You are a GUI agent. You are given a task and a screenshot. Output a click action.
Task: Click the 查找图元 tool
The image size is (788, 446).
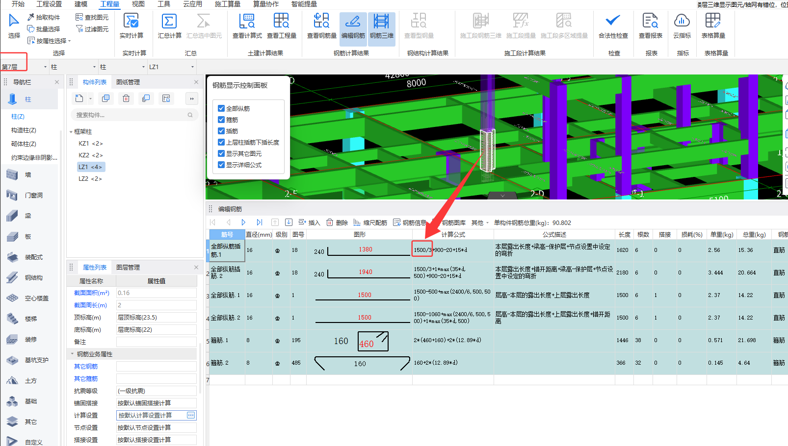point(92,17)
